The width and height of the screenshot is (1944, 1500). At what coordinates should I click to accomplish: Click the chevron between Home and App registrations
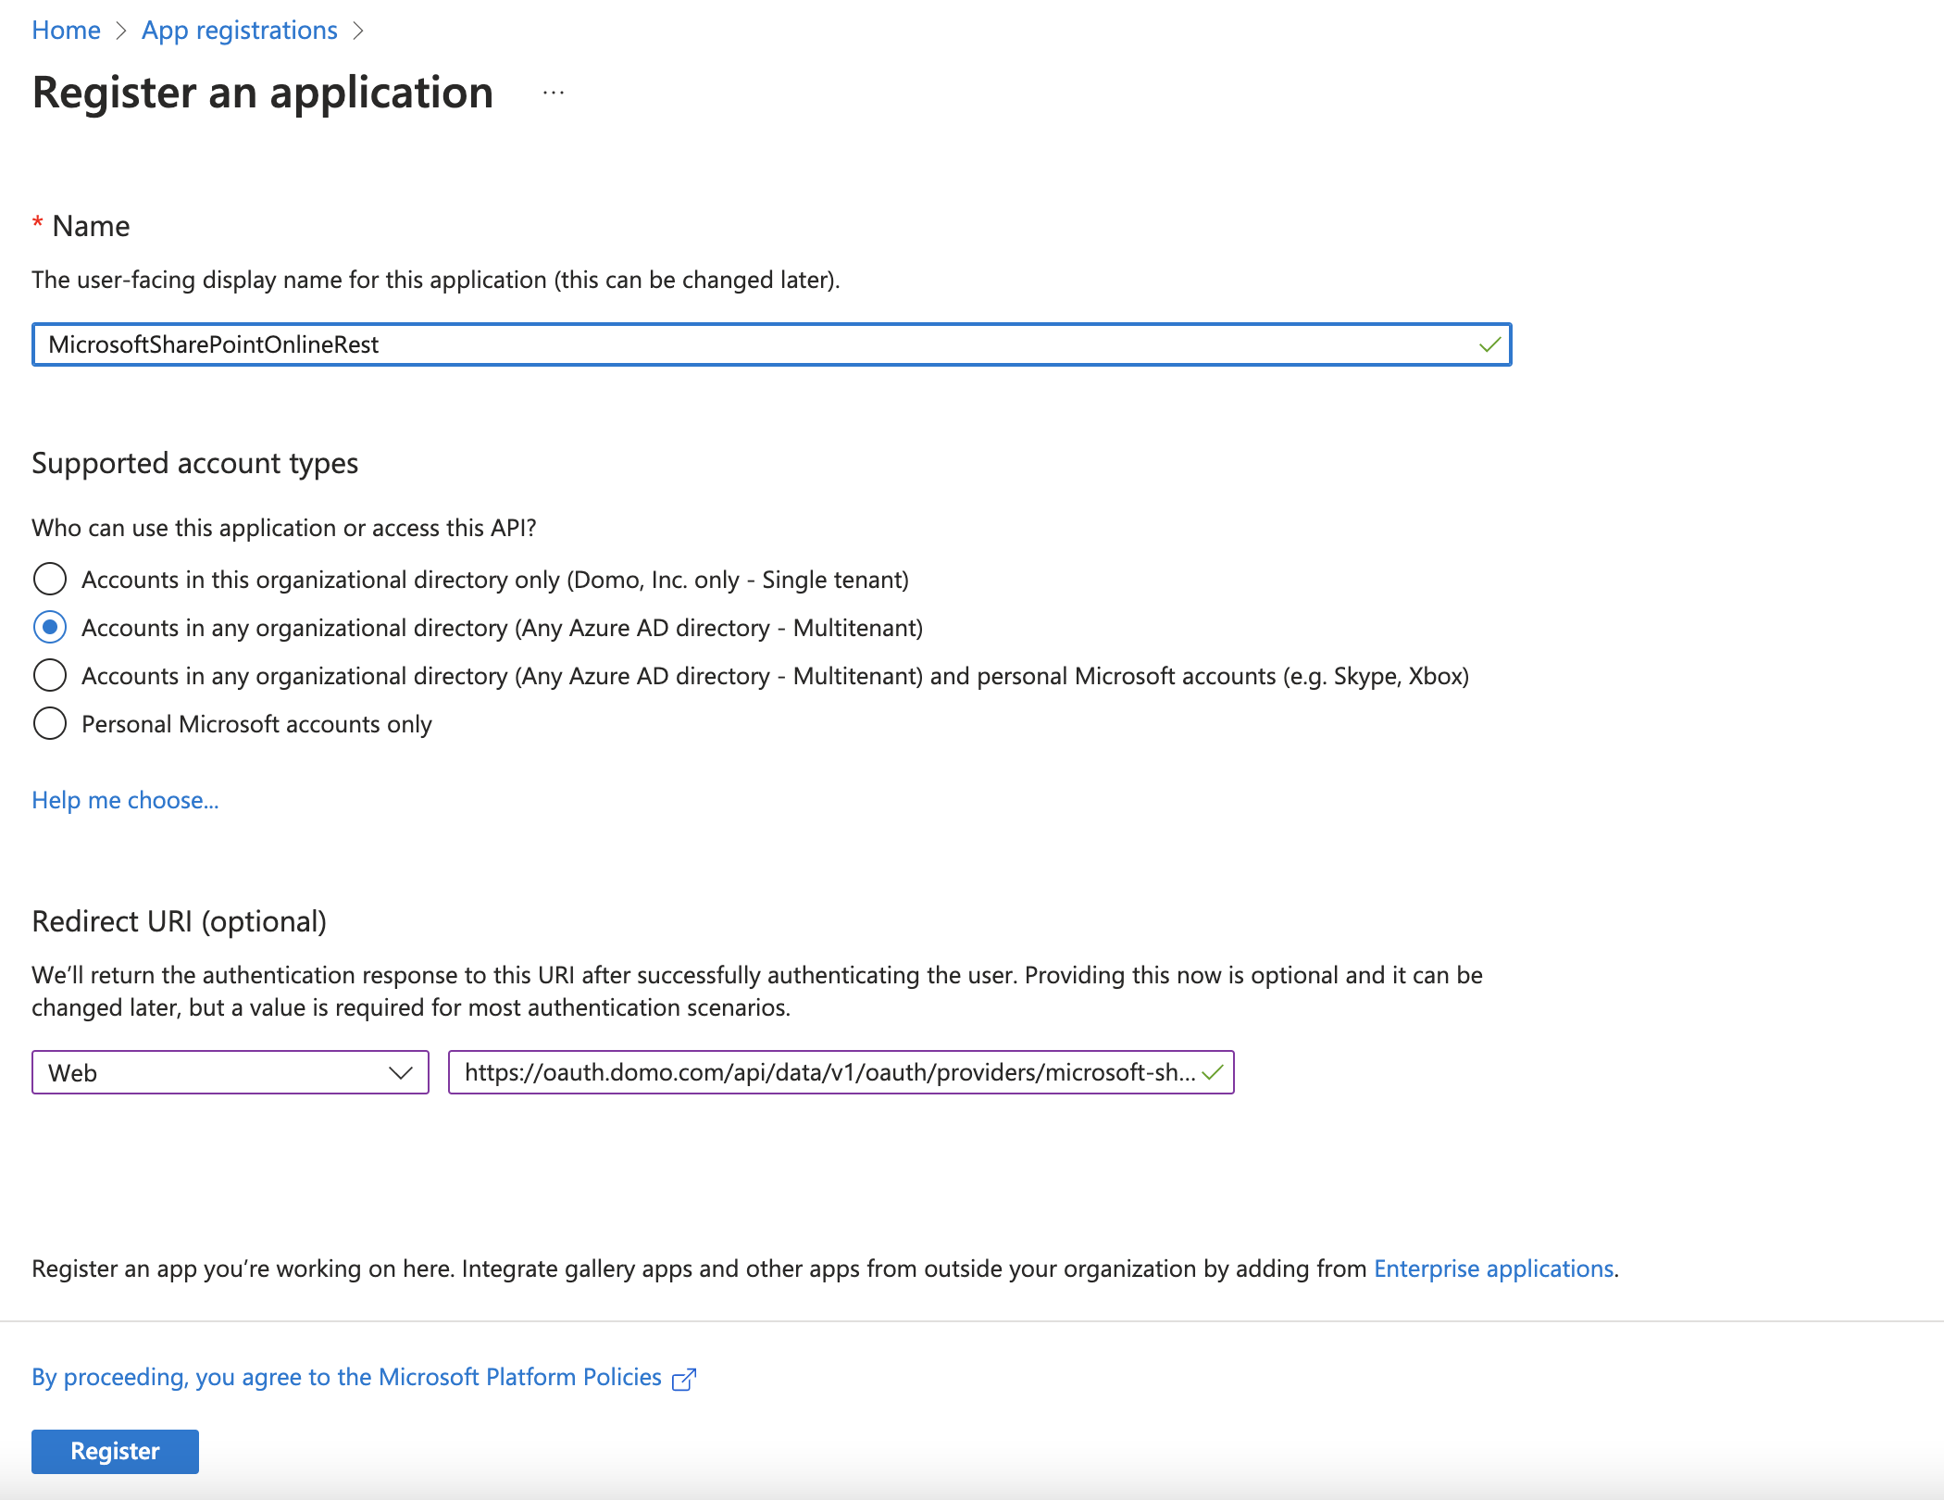click(x=122, y=30)
